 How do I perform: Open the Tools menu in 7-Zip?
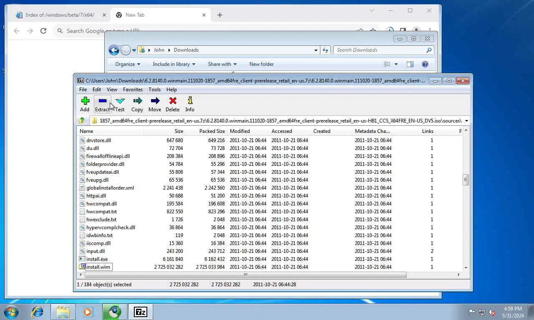point(154,90)
